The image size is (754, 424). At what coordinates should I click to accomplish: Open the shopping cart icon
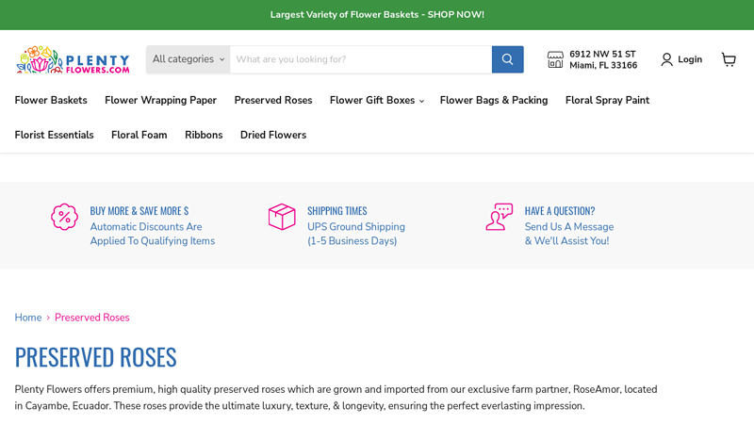(729, 59)
